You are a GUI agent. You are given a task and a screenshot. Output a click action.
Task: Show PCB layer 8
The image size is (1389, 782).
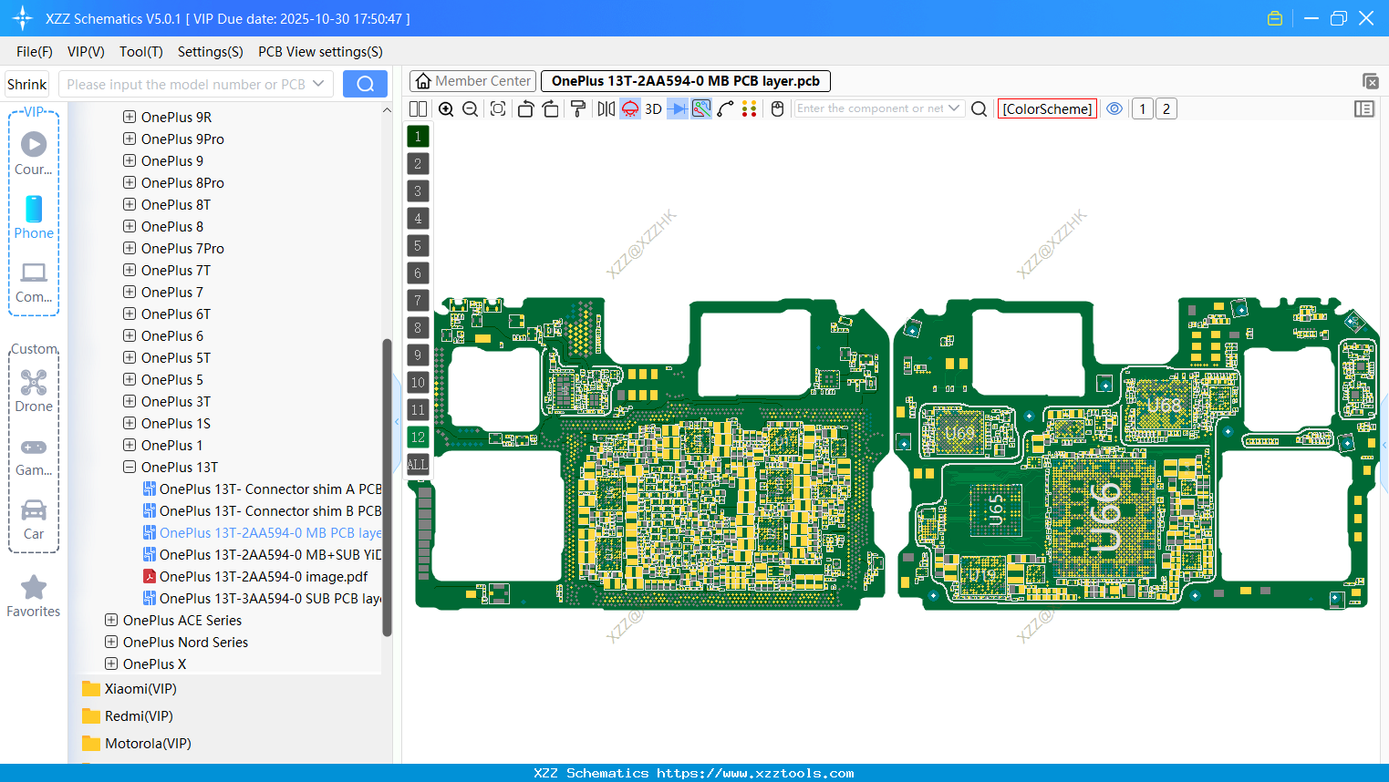(418, 328)
